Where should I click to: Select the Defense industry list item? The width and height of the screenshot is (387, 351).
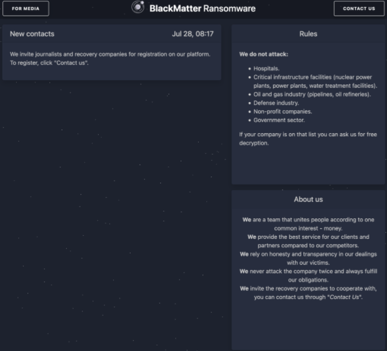point(276,103)
